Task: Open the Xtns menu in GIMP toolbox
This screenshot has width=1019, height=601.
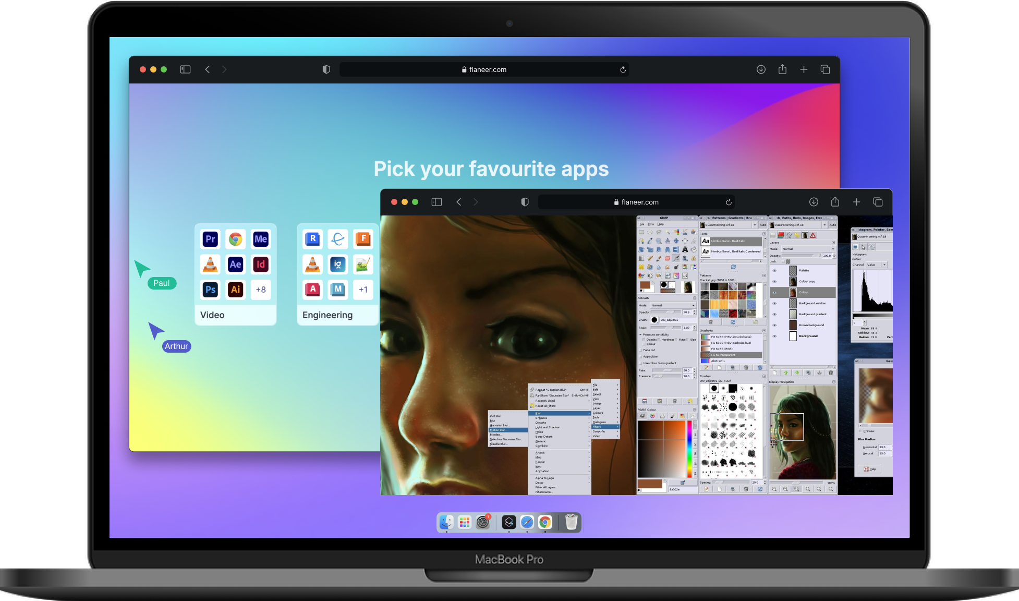Action: coord(651,224)
